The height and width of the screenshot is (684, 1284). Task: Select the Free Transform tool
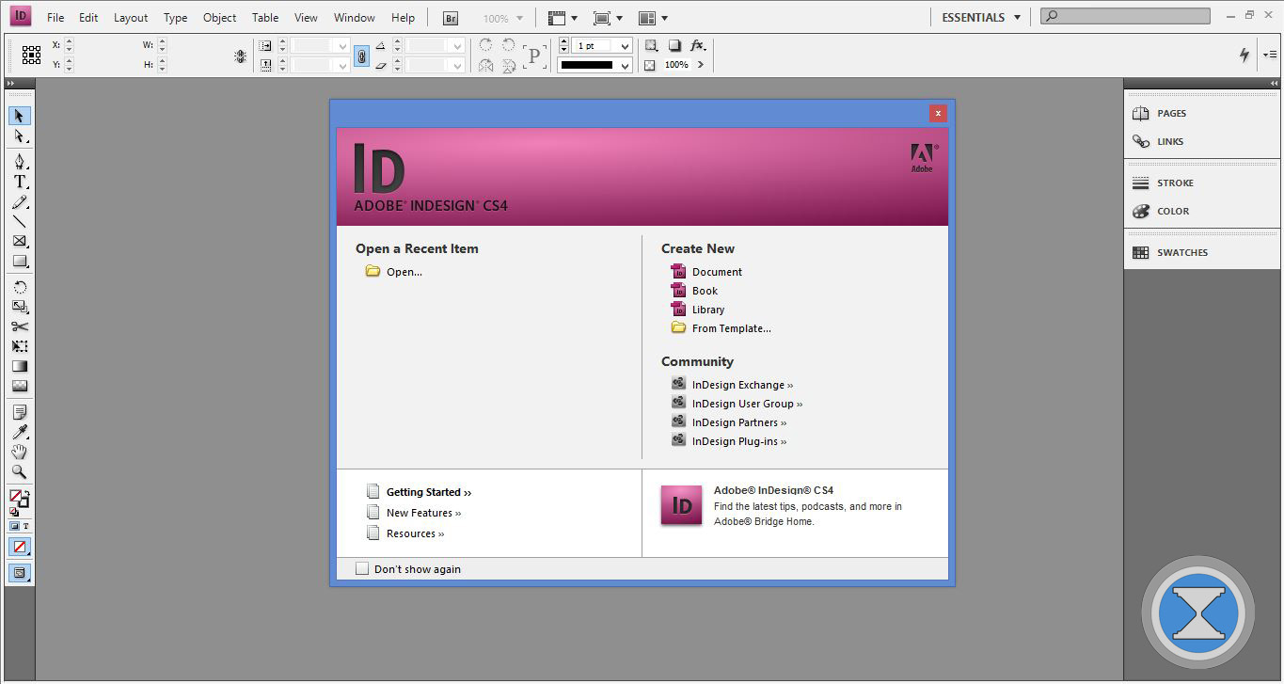click(x=20, y=346)
